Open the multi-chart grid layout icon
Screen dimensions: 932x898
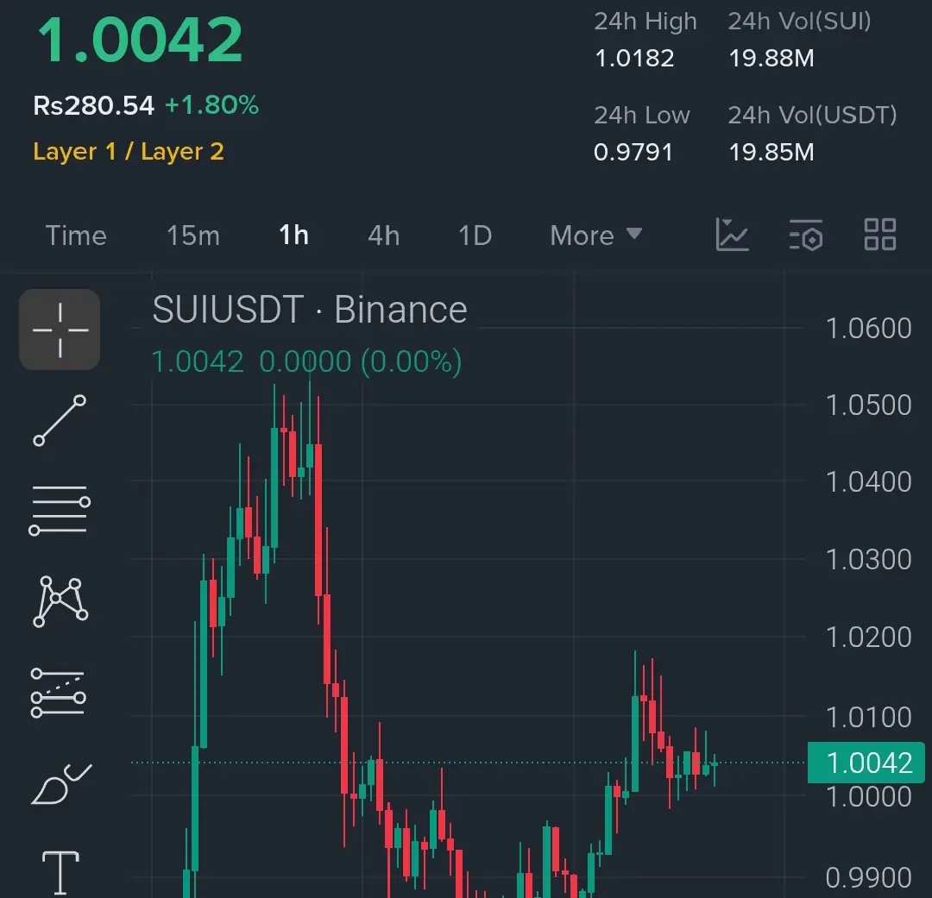(x=879, y=234)
